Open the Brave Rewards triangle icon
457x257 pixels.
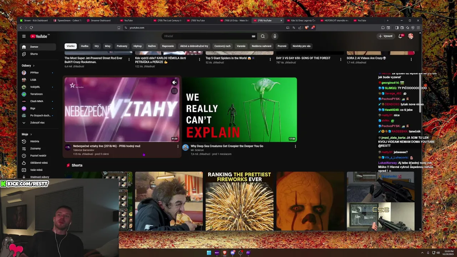tap(312, 27)
